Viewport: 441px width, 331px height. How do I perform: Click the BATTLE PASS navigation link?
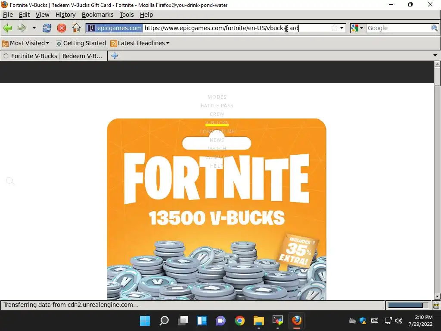coord(217,106)
